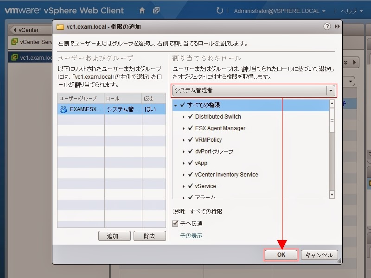371x278 pixels.
Task: Click the 追加... button
Action: 115,236
